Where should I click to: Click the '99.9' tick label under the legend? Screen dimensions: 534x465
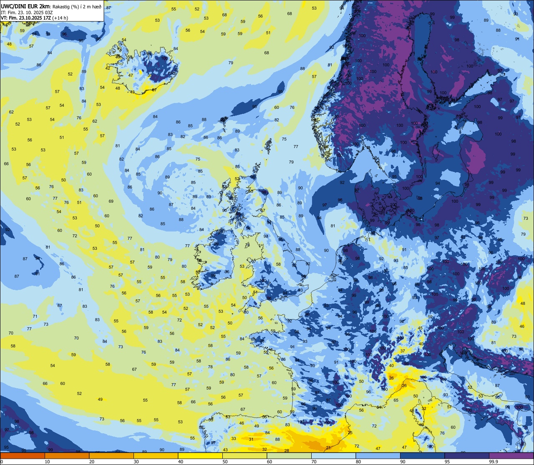pyautogui.click(x=494, y=462)
